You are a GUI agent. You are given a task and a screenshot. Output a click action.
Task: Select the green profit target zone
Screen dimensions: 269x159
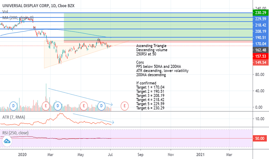point(158,27)
